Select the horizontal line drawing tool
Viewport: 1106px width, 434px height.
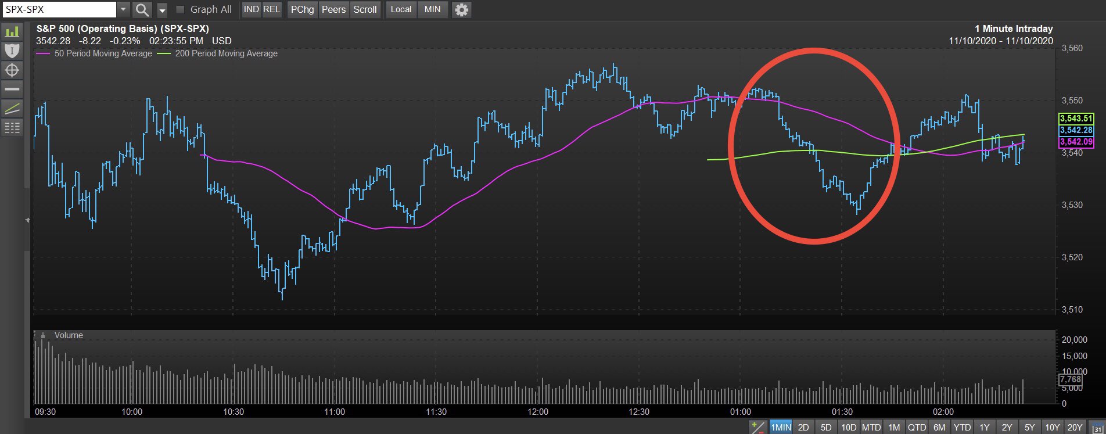(x=12, y=89)
